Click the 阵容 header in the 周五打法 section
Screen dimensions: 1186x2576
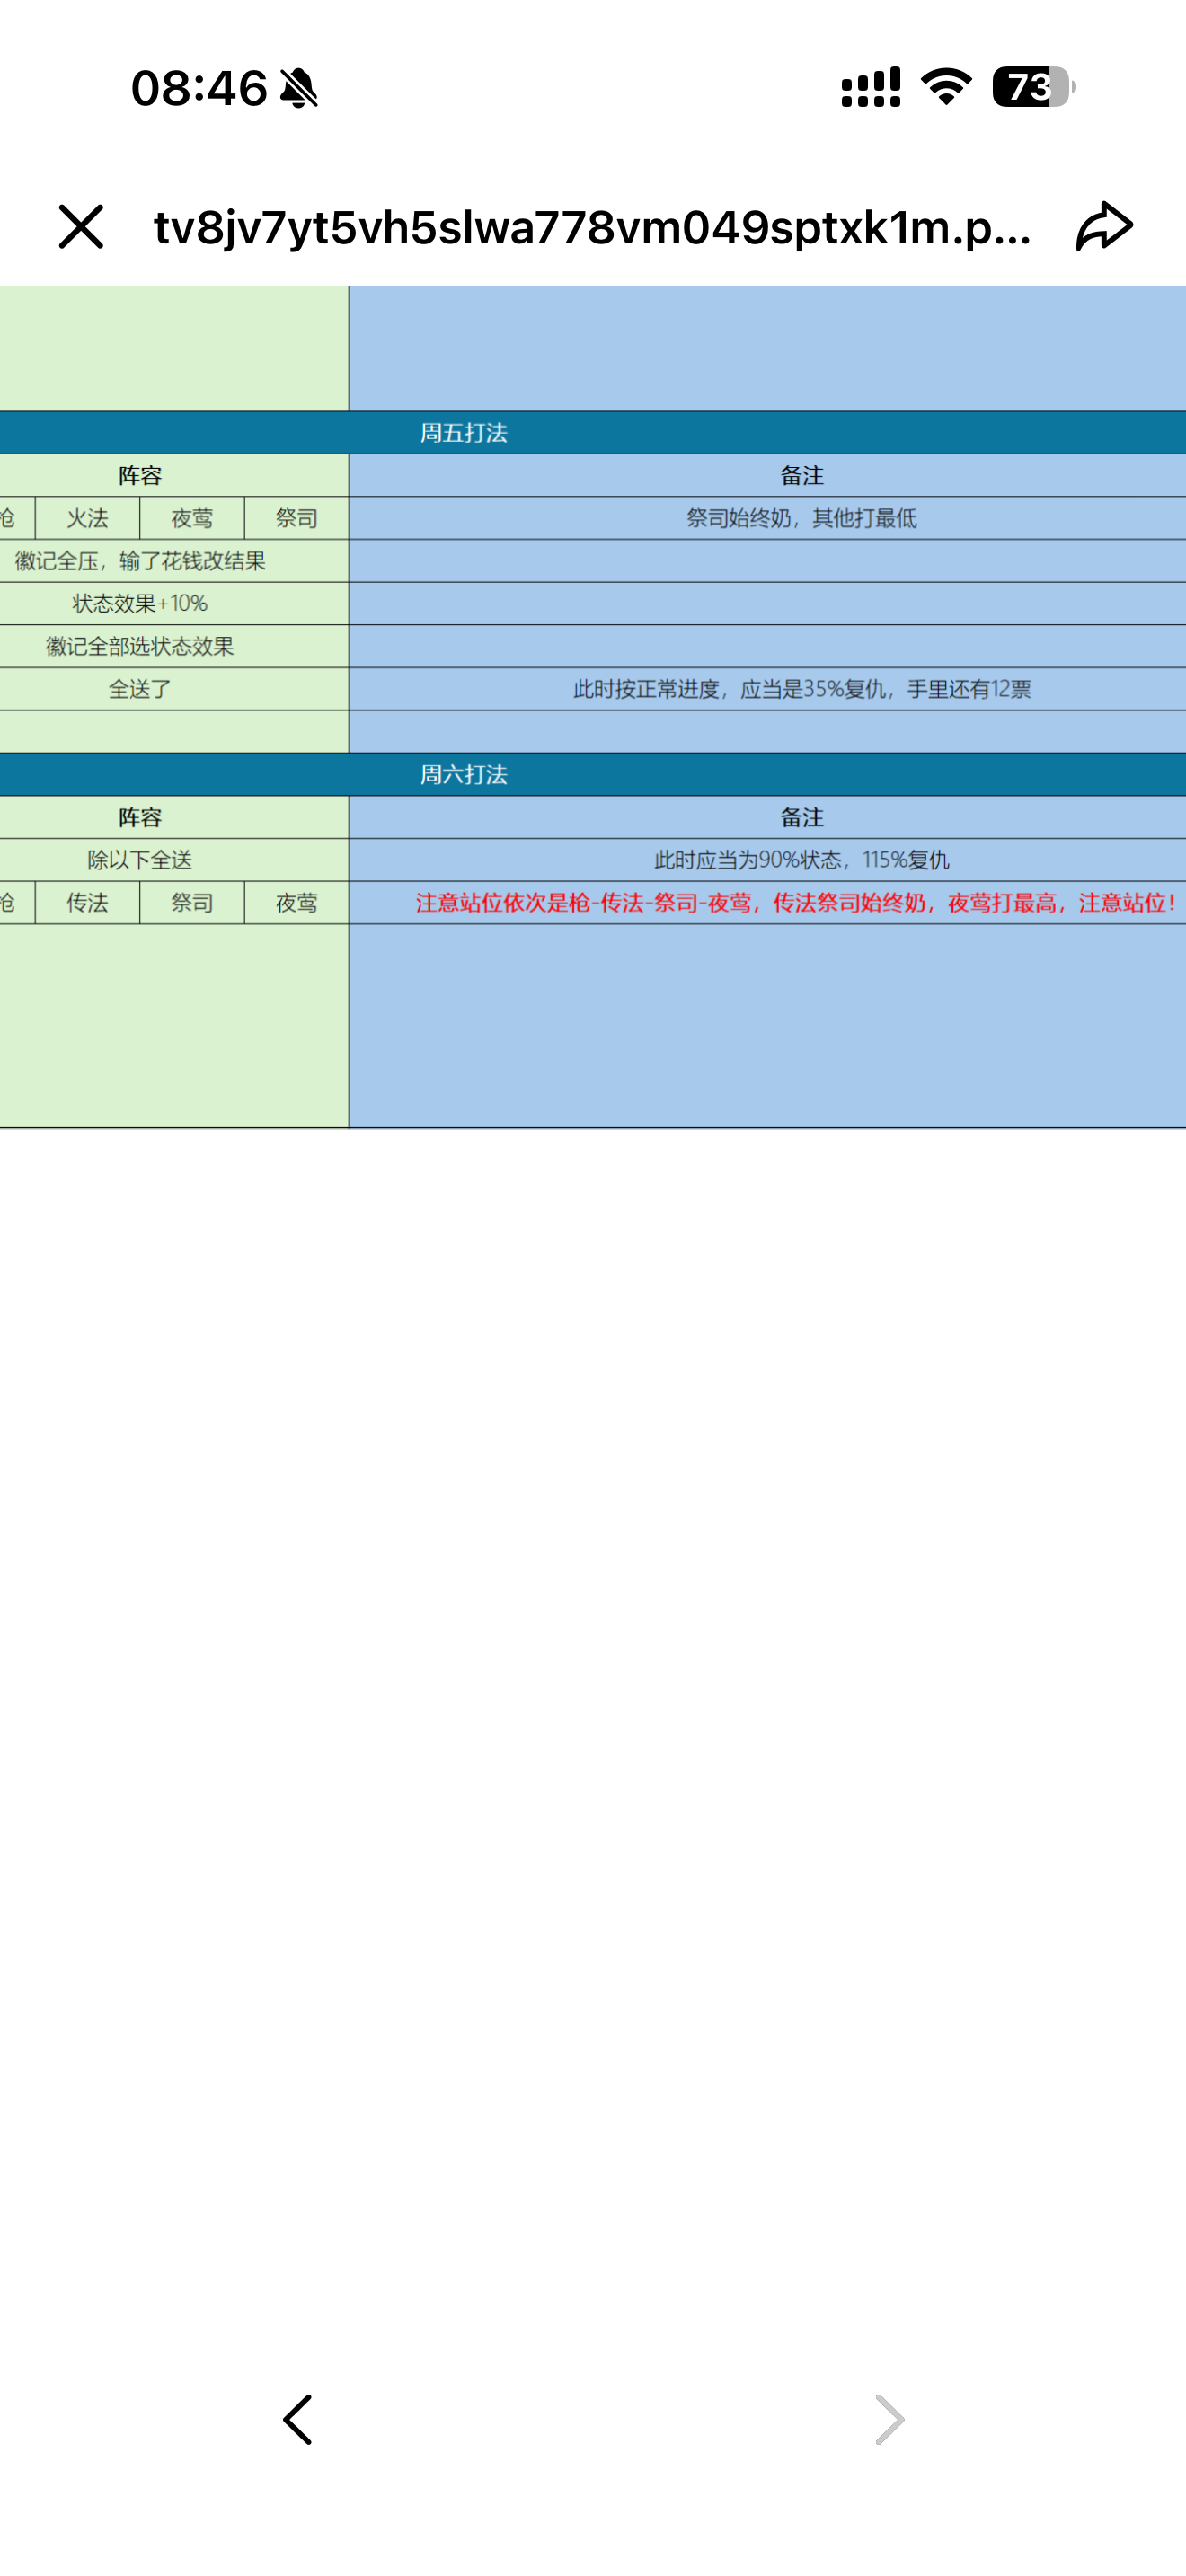click(140, 476)
